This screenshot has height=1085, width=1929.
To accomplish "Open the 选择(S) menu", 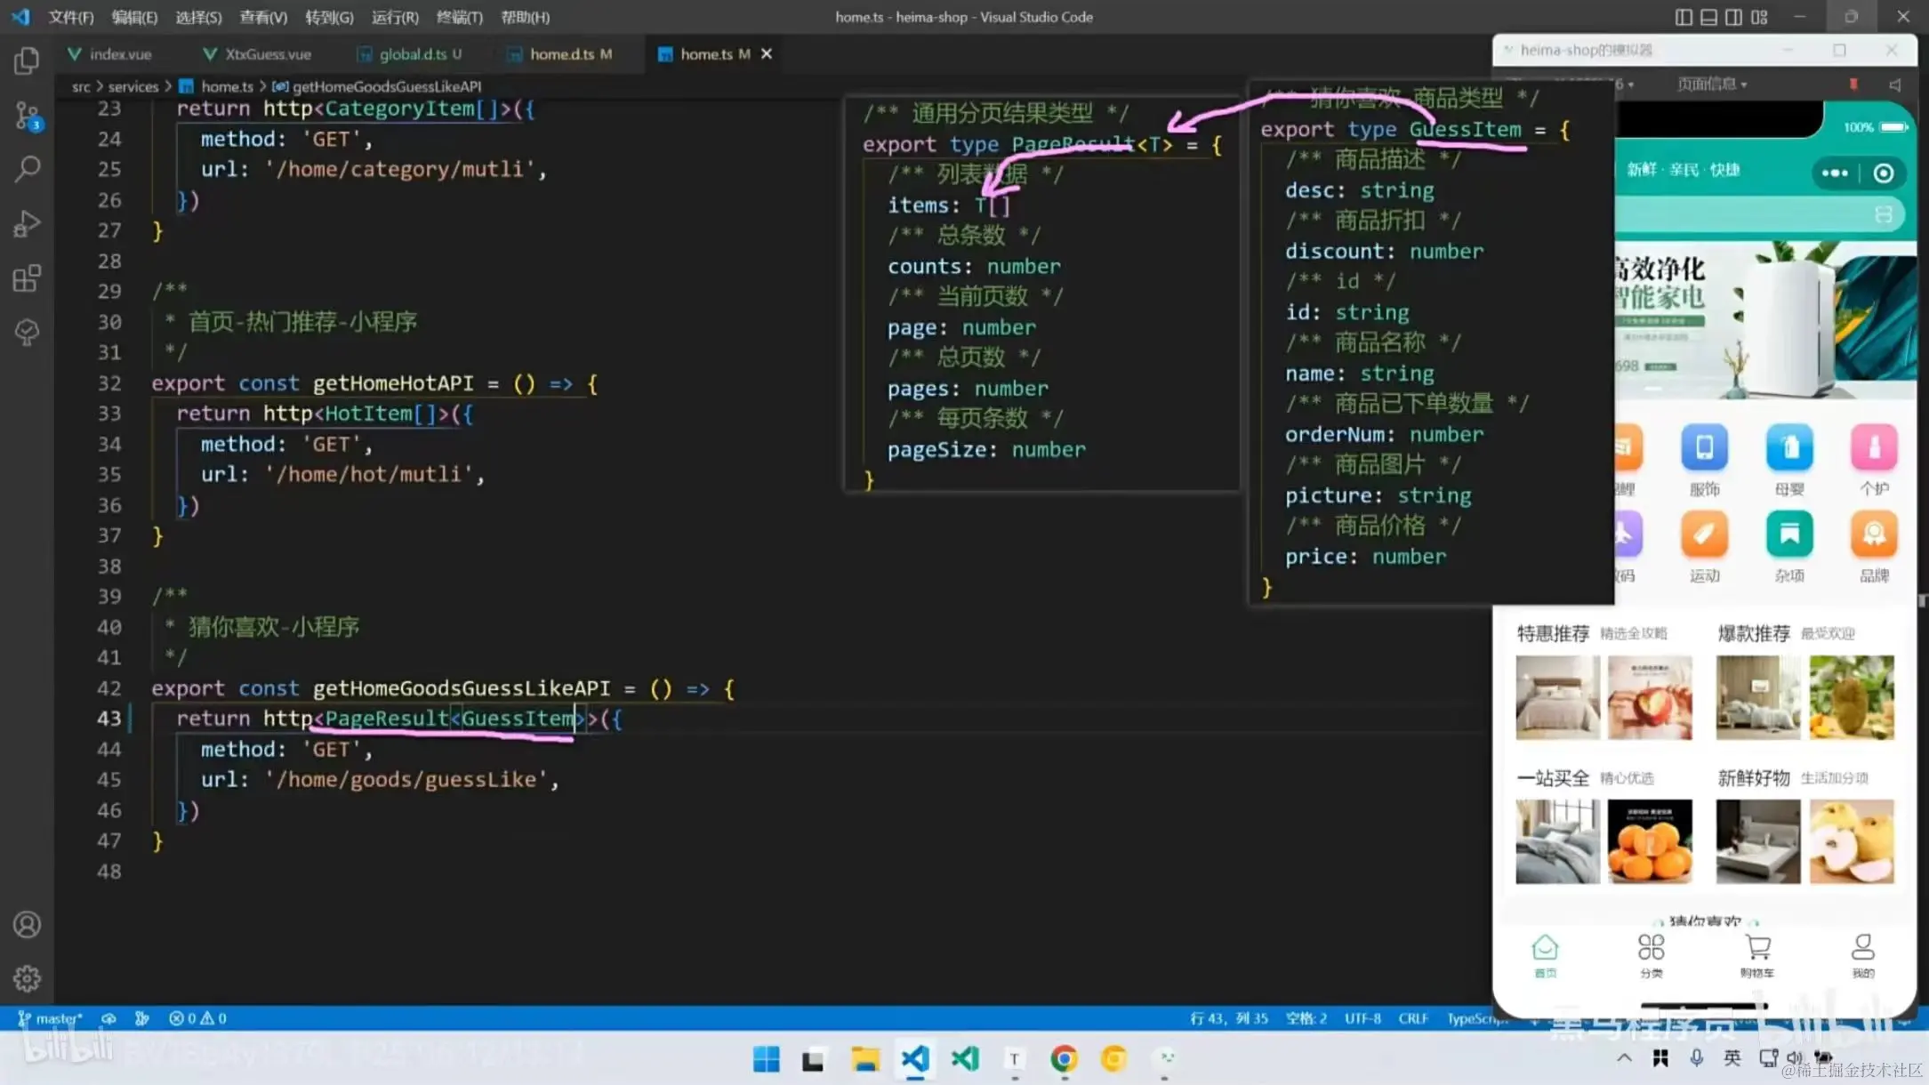I will click(198, 17).
